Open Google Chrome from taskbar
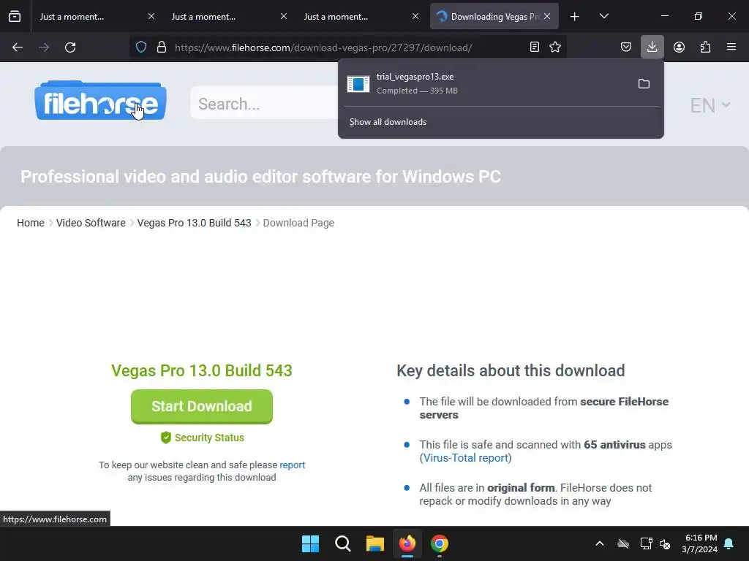The width and height of the screenshot is (749, 561). 440,543
